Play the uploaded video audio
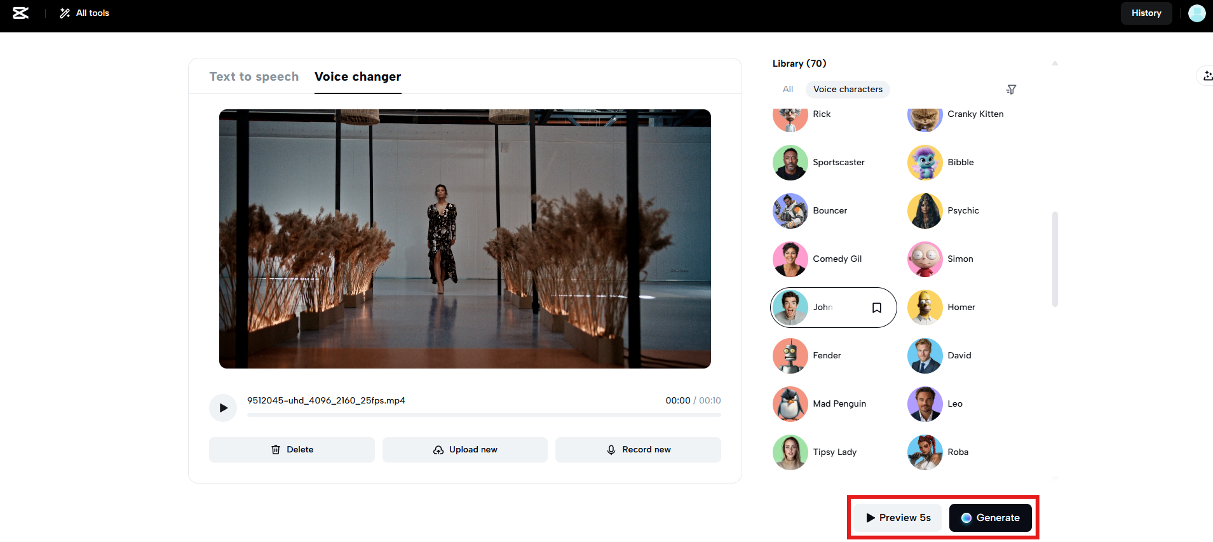This screenshot has width=1213, height=542. click(223, 408)
